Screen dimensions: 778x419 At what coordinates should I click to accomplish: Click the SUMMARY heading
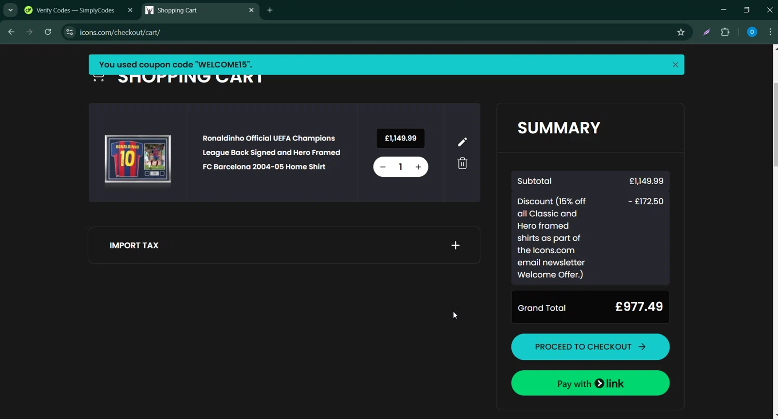click(x=559, y=128)
